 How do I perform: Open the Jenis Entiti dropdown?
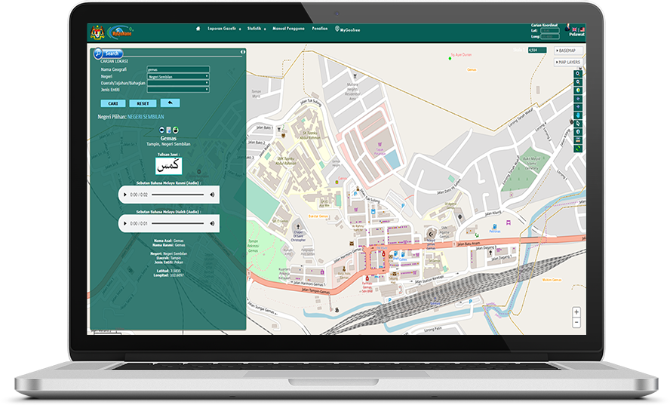pyautogui.click(x=178, y=90)
